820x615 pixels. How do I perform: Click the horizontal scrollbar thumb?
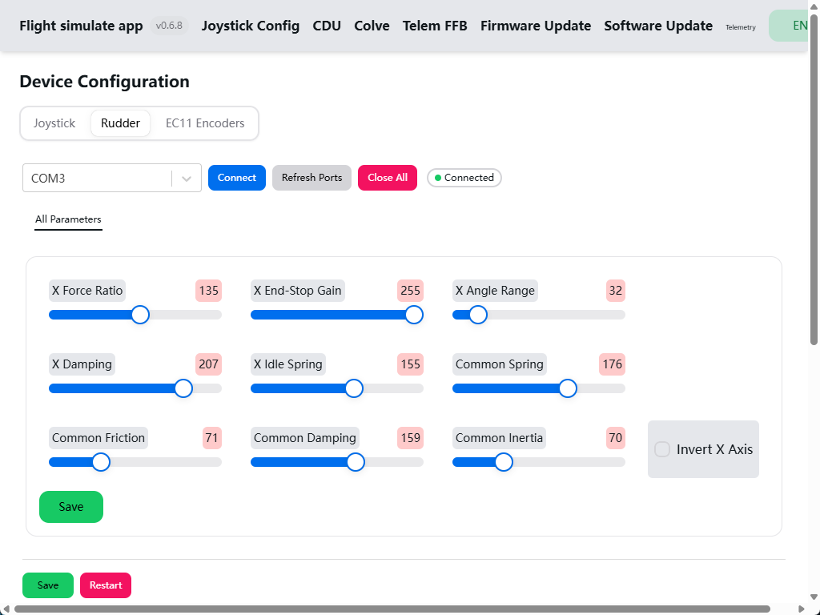click(392, 609)
